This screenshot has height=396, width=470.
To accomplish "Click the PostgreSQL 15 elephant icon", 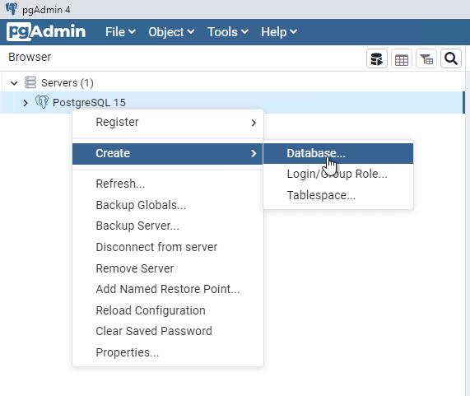I will coord(42,102).
